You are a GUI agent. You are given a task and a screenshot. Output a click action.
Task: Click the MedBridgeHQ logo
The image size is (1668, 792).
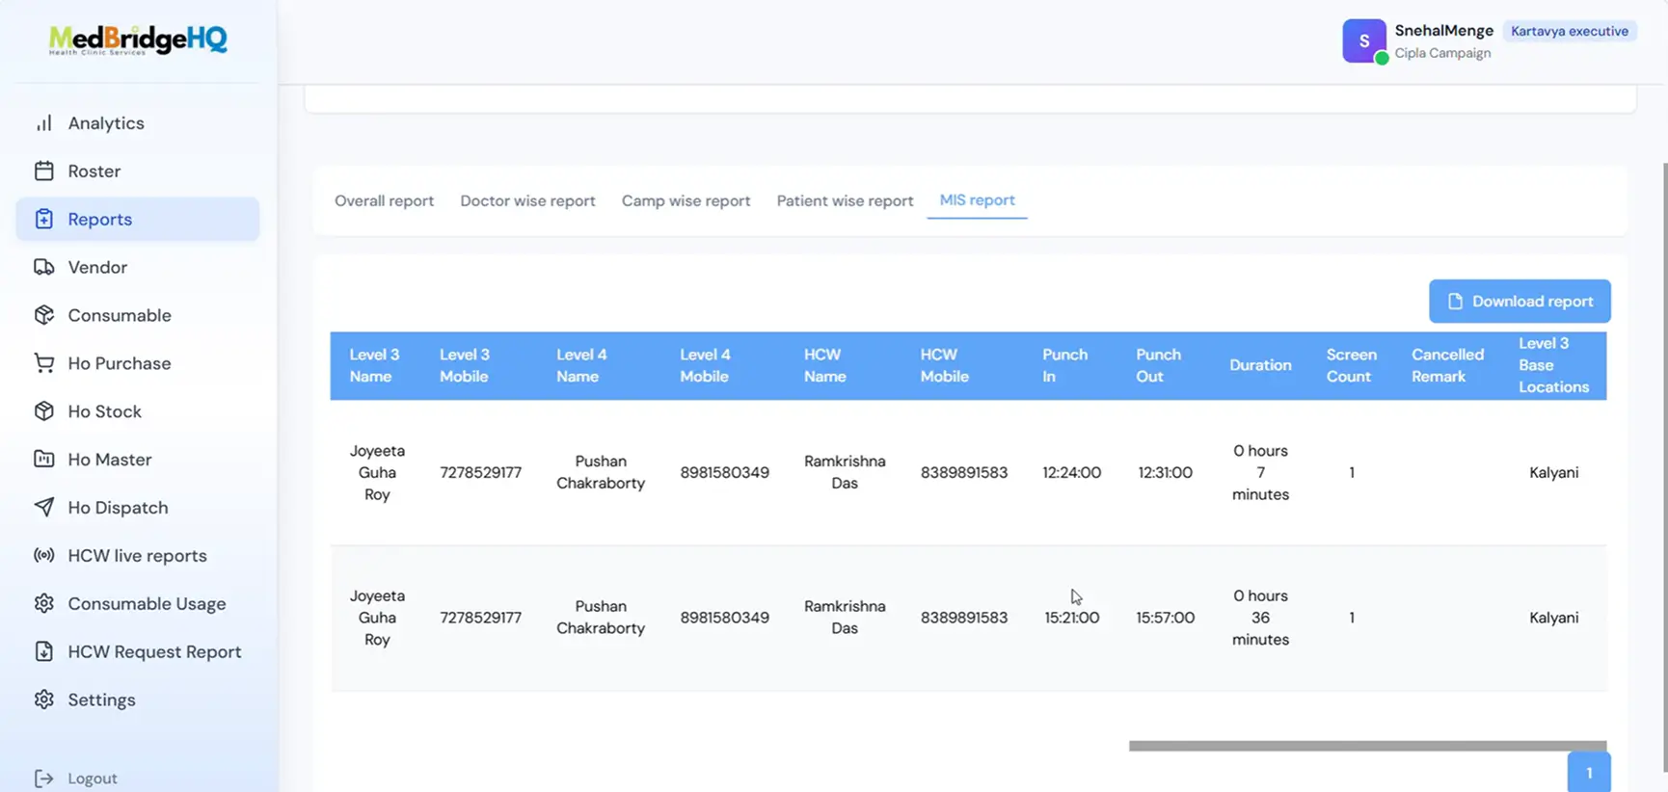click(x=139, y=40)
